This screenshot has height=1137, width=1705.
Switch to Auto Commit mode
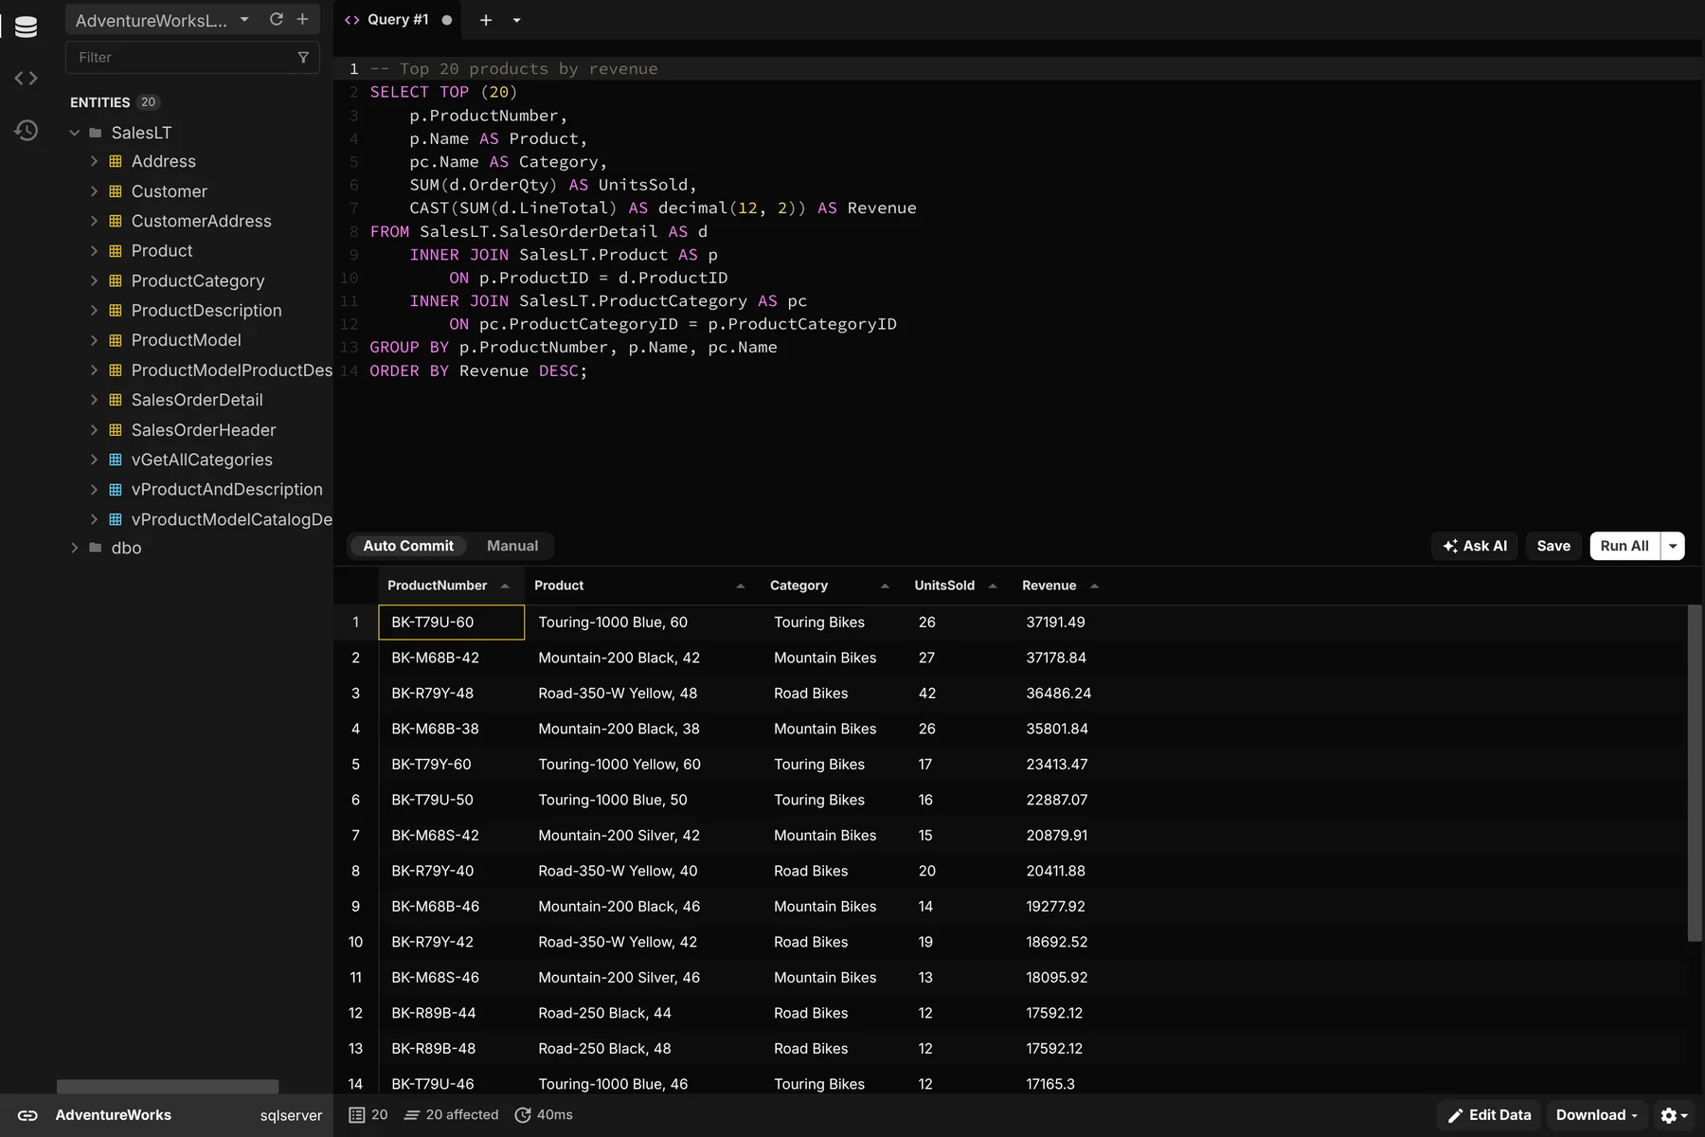click(x=408, y=546)
